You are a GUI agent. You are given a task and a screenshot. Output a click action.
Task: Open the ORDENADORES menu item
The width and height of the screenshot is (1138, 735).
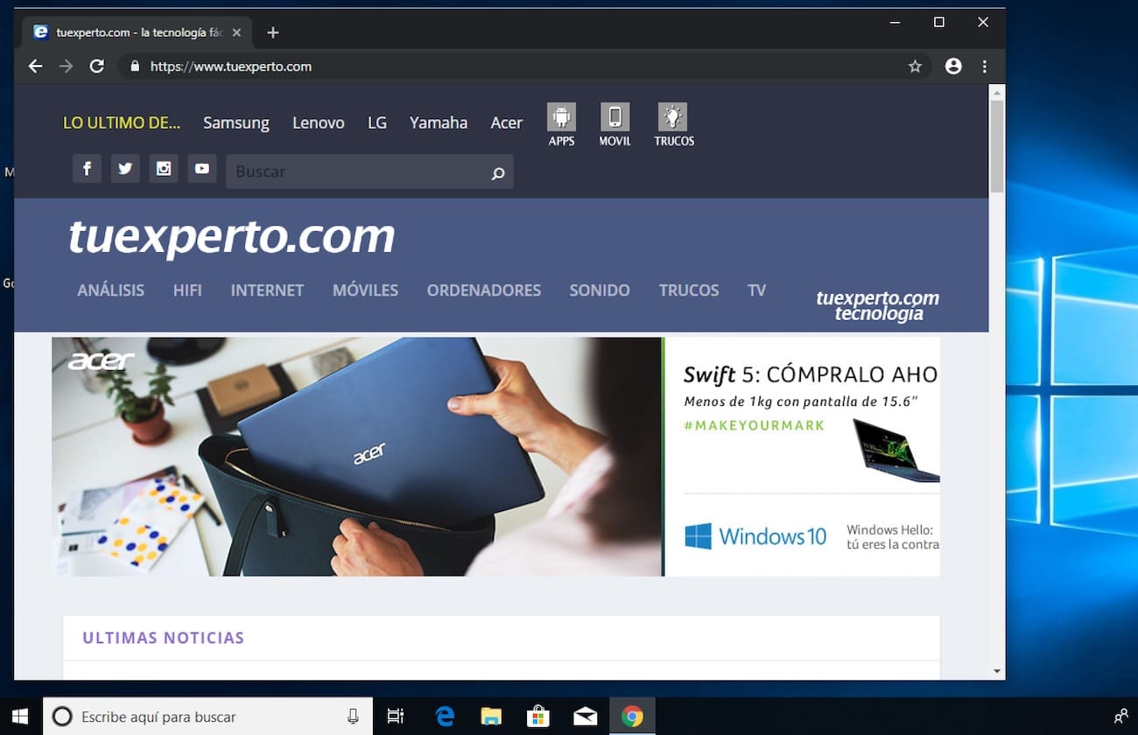(483, 290)
